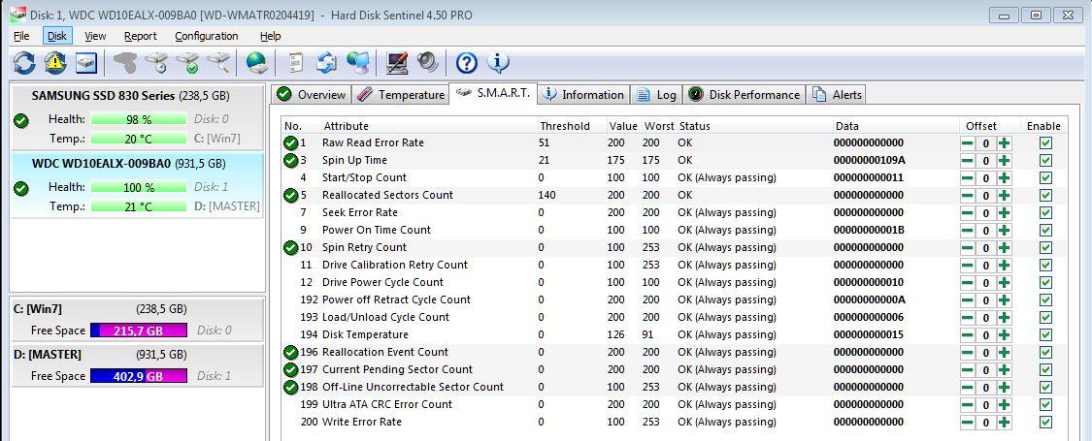The height and width of the screenshot is (441, 1092).
Task: Click the disk with clock short self-test icon
Action: [156, 63]
